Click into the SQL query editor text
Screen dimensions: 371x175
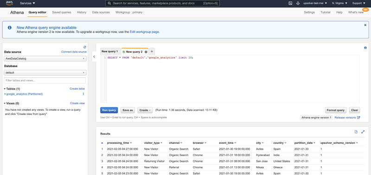[x=150, y=58]
